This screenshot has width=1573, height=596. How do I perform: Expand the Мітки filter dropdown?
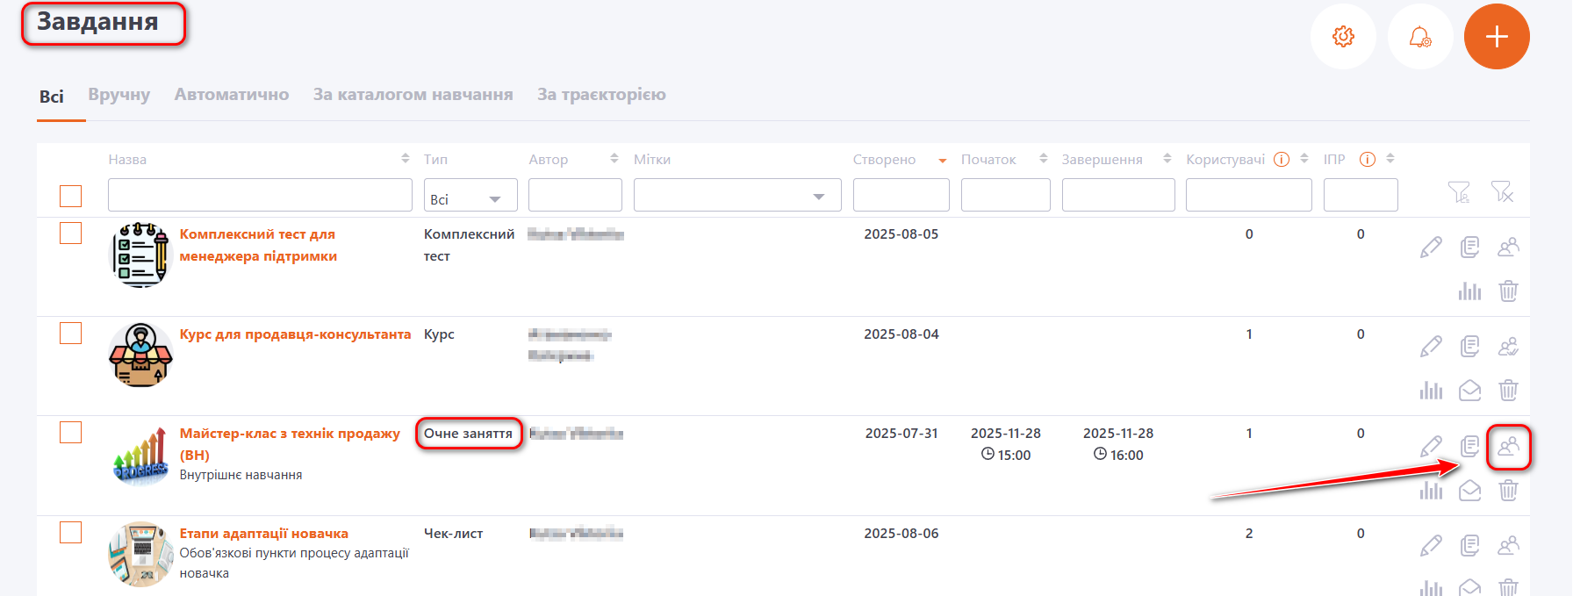pos(737,196)
